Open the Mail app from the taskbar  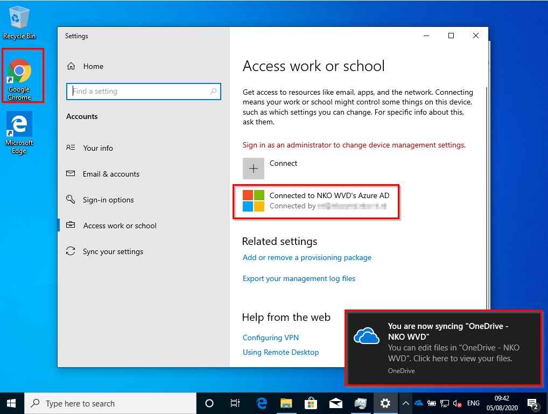336,404
